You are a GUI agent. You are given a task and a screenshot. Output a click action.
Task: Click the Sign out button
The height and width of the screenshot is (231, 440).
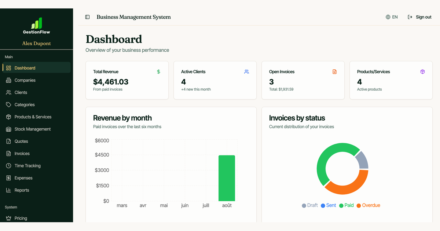coord(419,17)
